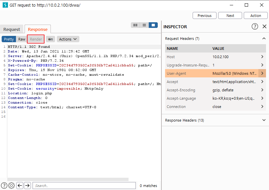
Task: Maximize the Burp message window
Action: coord(246,5)
